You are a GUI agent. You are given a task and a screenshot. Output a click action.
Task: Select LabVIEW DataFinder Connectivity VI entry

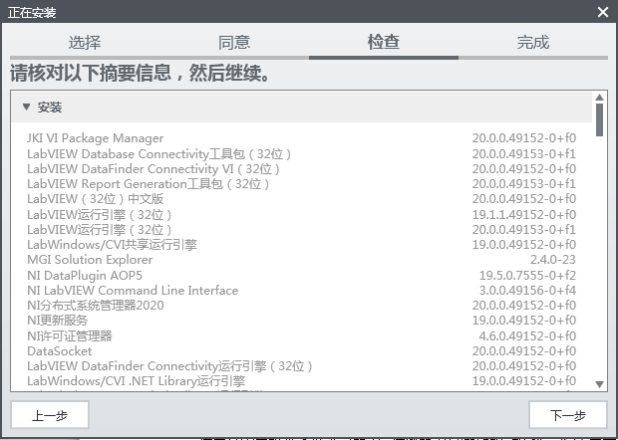pyautogui.click(x=301, y=169)
